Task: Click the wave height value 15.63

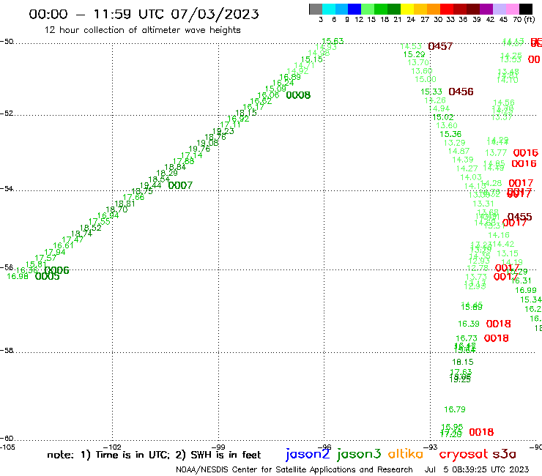Action: coord(333,41)
